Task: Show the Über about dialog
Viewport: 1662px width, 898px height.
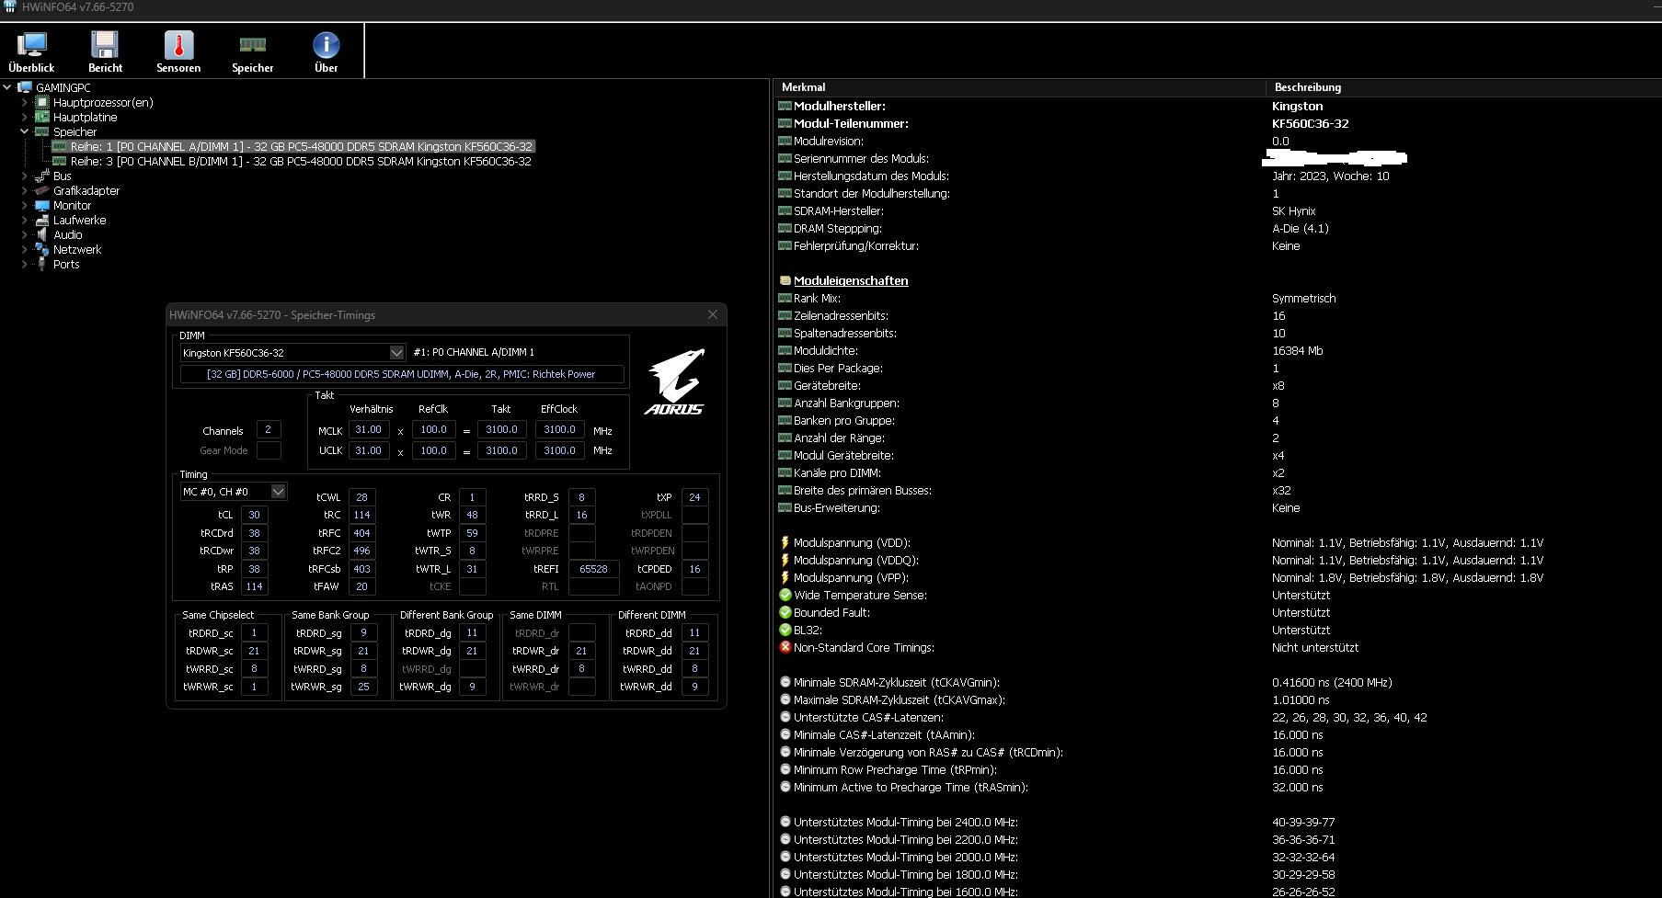Action: (x=326, y=51)
